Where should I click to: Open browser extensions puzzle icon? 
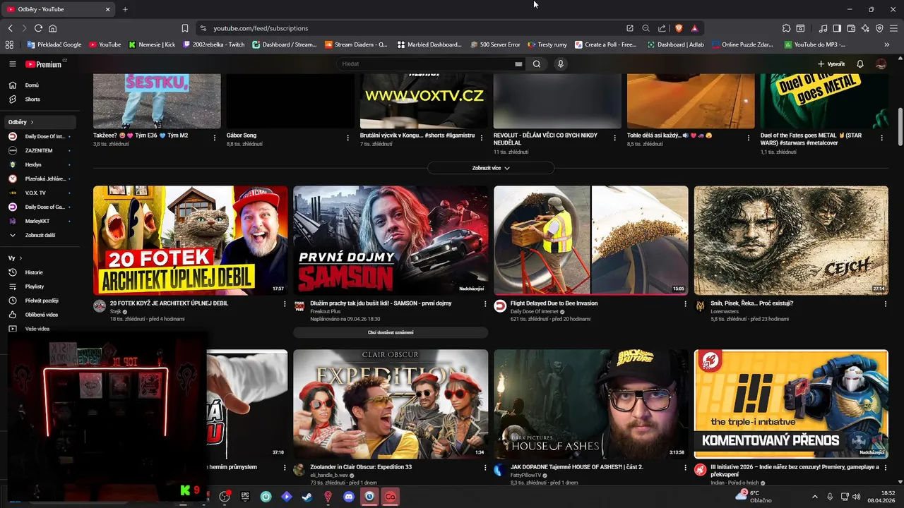pyautogui.click(x=786, y=28)
